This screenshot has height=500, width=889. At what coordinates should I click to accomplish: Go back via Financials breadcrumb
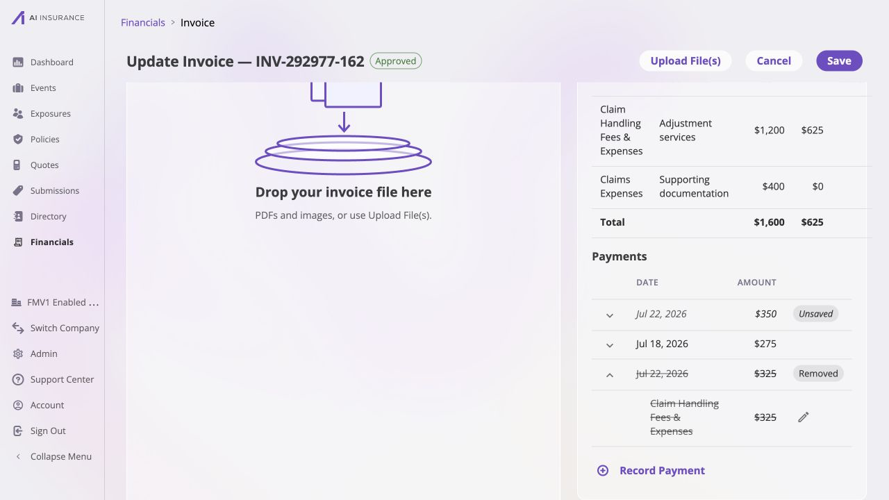tap(143, 22)
